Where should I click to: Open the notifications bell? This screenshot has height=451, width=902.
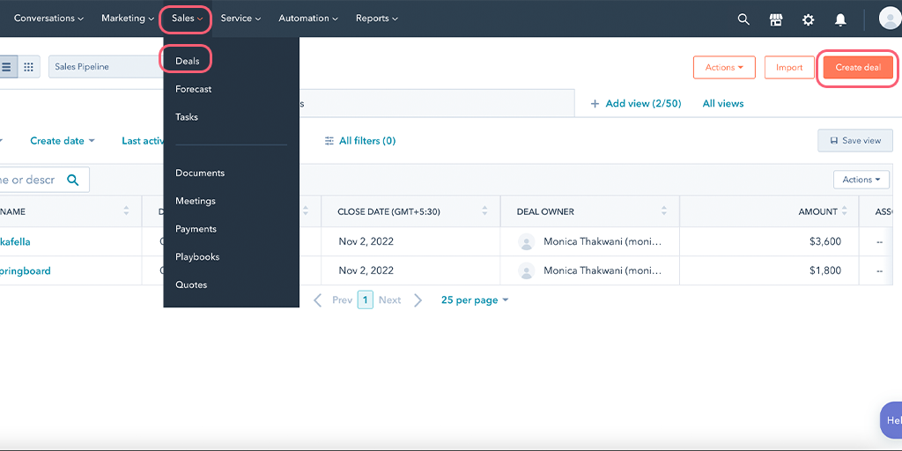pos(840,20)
